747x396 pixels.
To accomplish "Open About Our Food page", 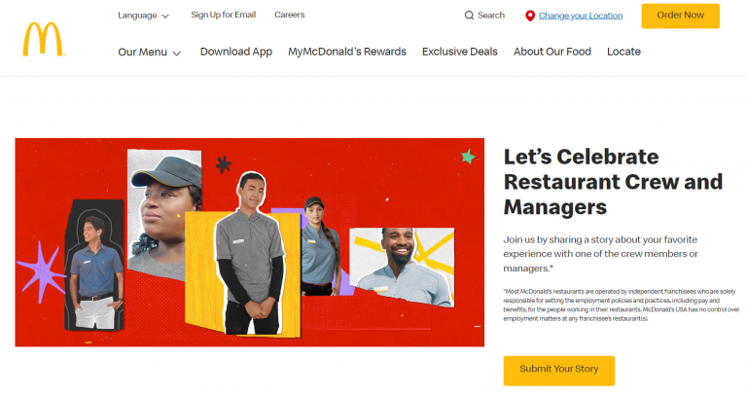I will tap(552, 52).
